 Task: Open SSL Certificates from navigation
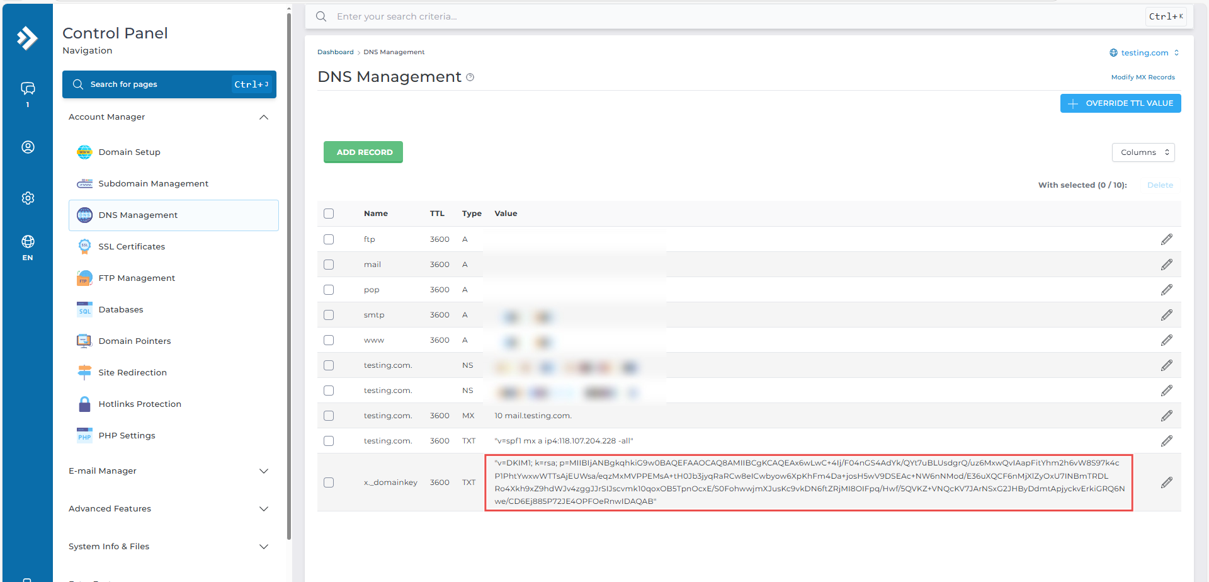132,247
